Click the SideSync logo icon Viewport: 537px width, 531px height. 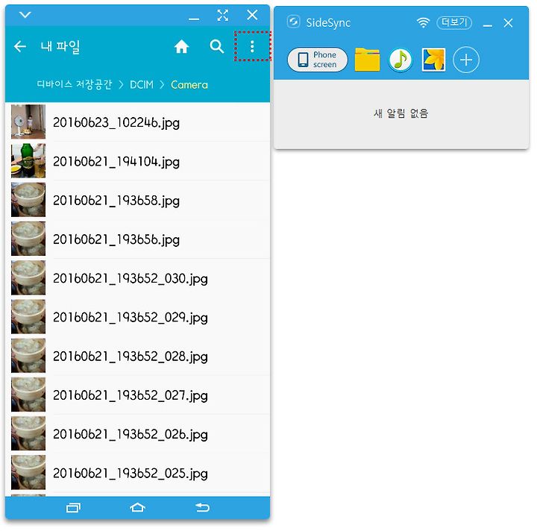point(294,22)
